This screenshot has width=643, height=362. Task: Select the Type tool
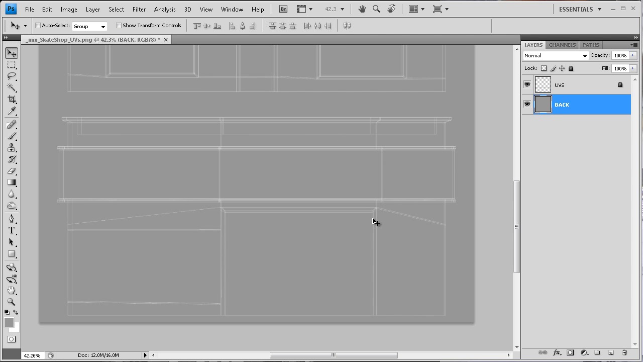point(12,230)
